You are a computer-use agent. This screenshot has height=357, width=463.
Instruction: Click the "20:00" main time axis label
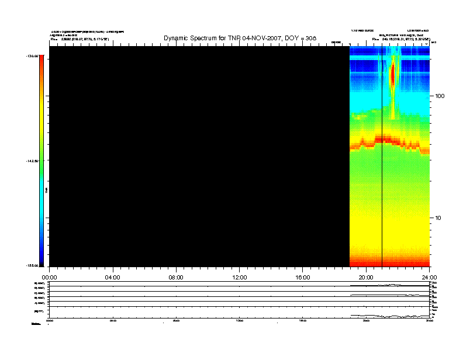point(366,277)
